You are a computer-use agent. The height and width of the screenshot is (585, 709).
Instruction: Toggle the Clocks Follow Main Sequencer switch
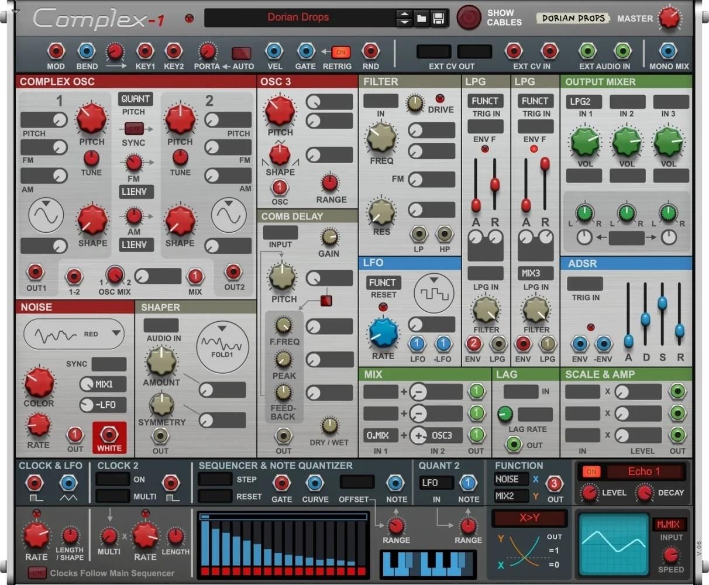[x=37, y=573]
